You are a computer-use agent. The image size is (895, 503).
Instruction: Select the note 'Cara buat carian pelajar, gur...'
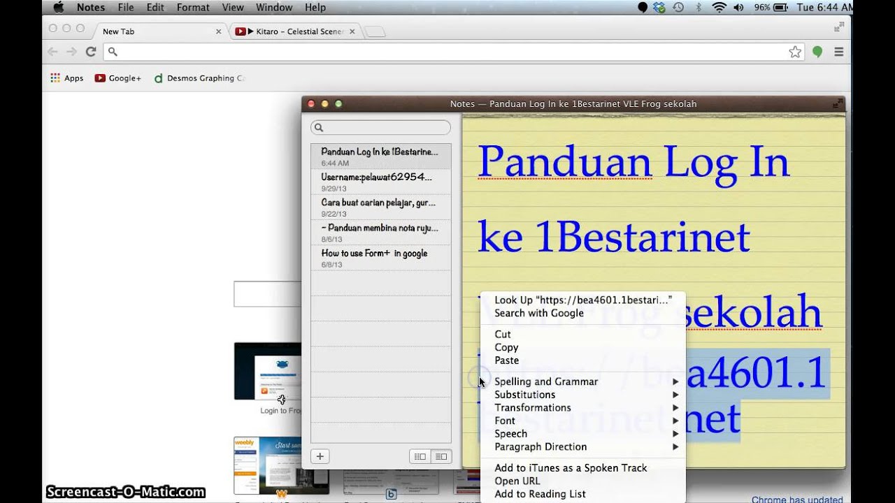pyautogui.click(x=381, y=207)
